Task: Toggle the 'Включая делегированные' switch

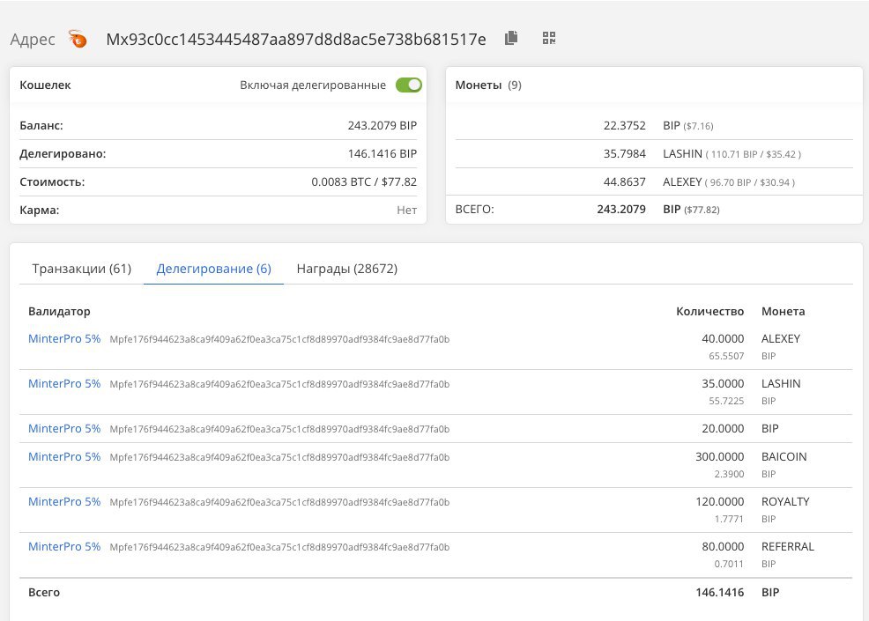Action: coord(408,85)
